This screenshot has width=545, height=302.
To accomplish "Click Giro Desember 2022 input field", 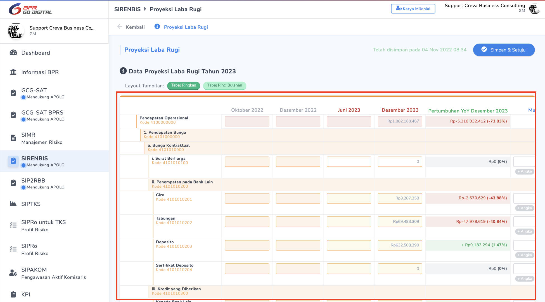I will point(298,198).
